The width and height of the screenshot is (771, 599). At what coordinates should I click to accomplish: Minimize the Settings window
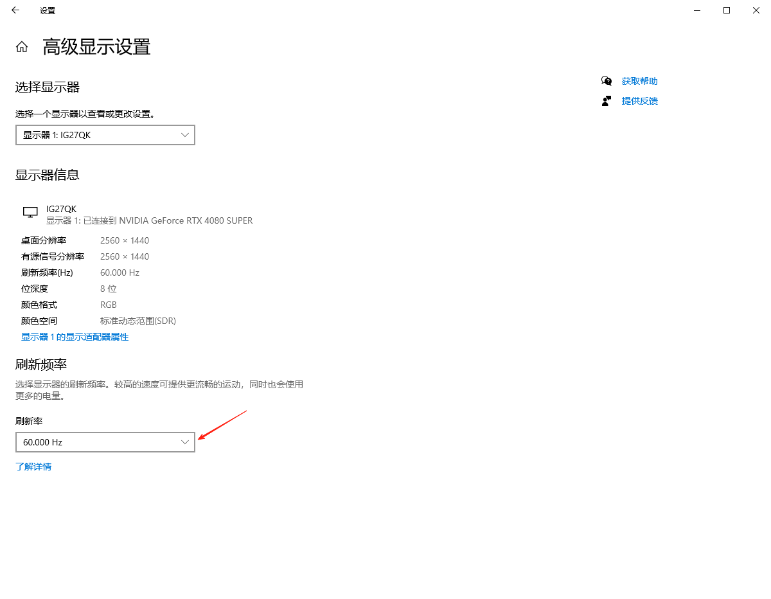pyautogui.click(x=697, y=10)
